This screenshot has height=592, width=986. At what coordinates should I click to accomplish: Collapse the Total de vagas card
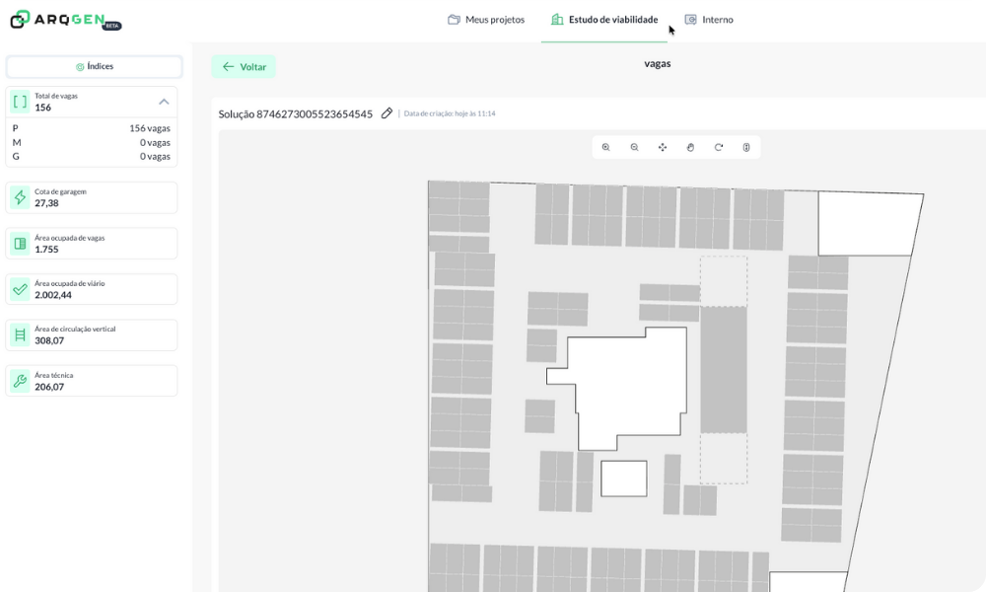pyautogui.click(x=164, y=102)
